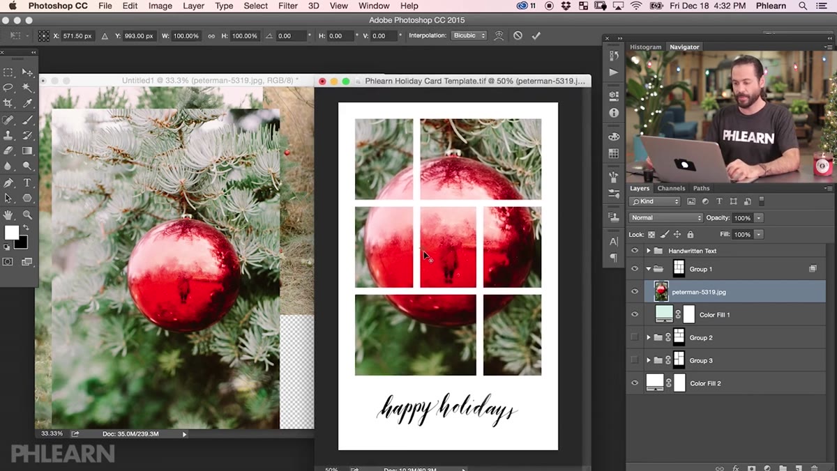This screenshot has width=837, height=471.
Task: Open the Interpolation Bicubic dropdown
Action: coord(468,36)
